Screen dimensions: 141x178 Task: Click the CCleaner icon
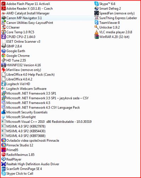pos(4,27)
